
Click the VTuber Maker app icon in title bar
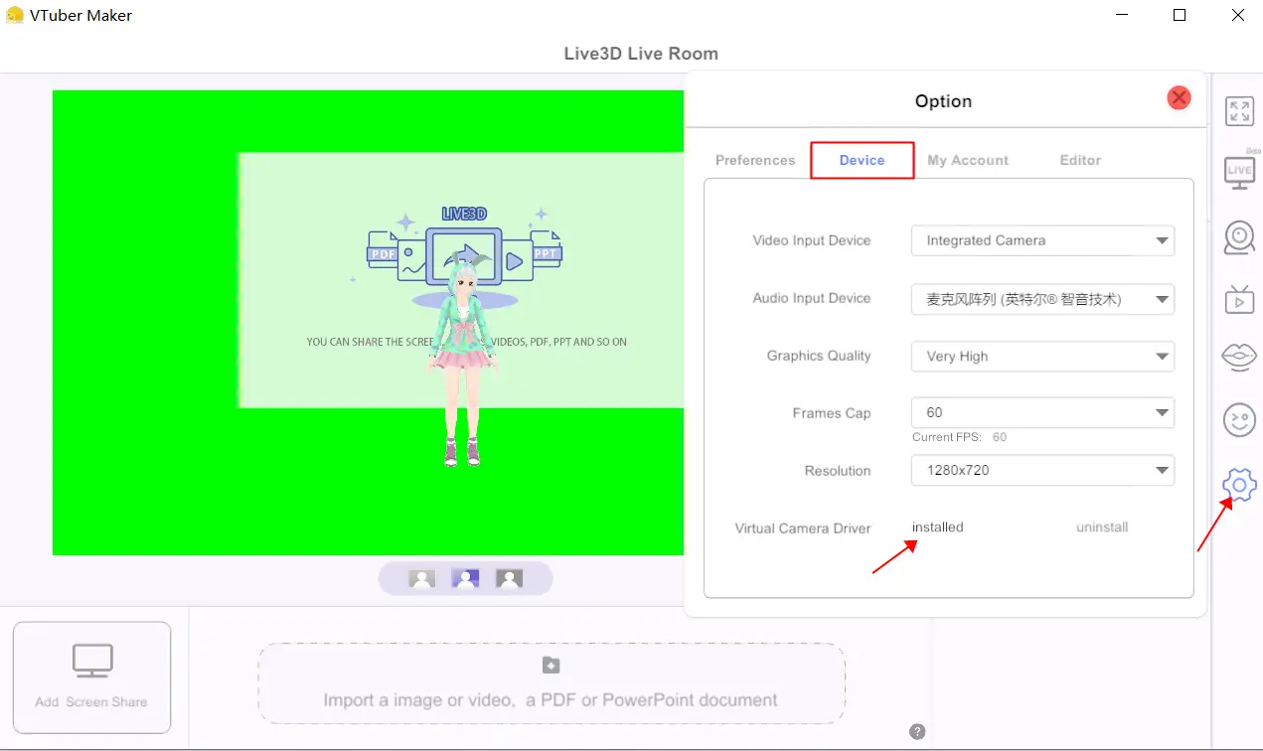click(x=15, y=15)
